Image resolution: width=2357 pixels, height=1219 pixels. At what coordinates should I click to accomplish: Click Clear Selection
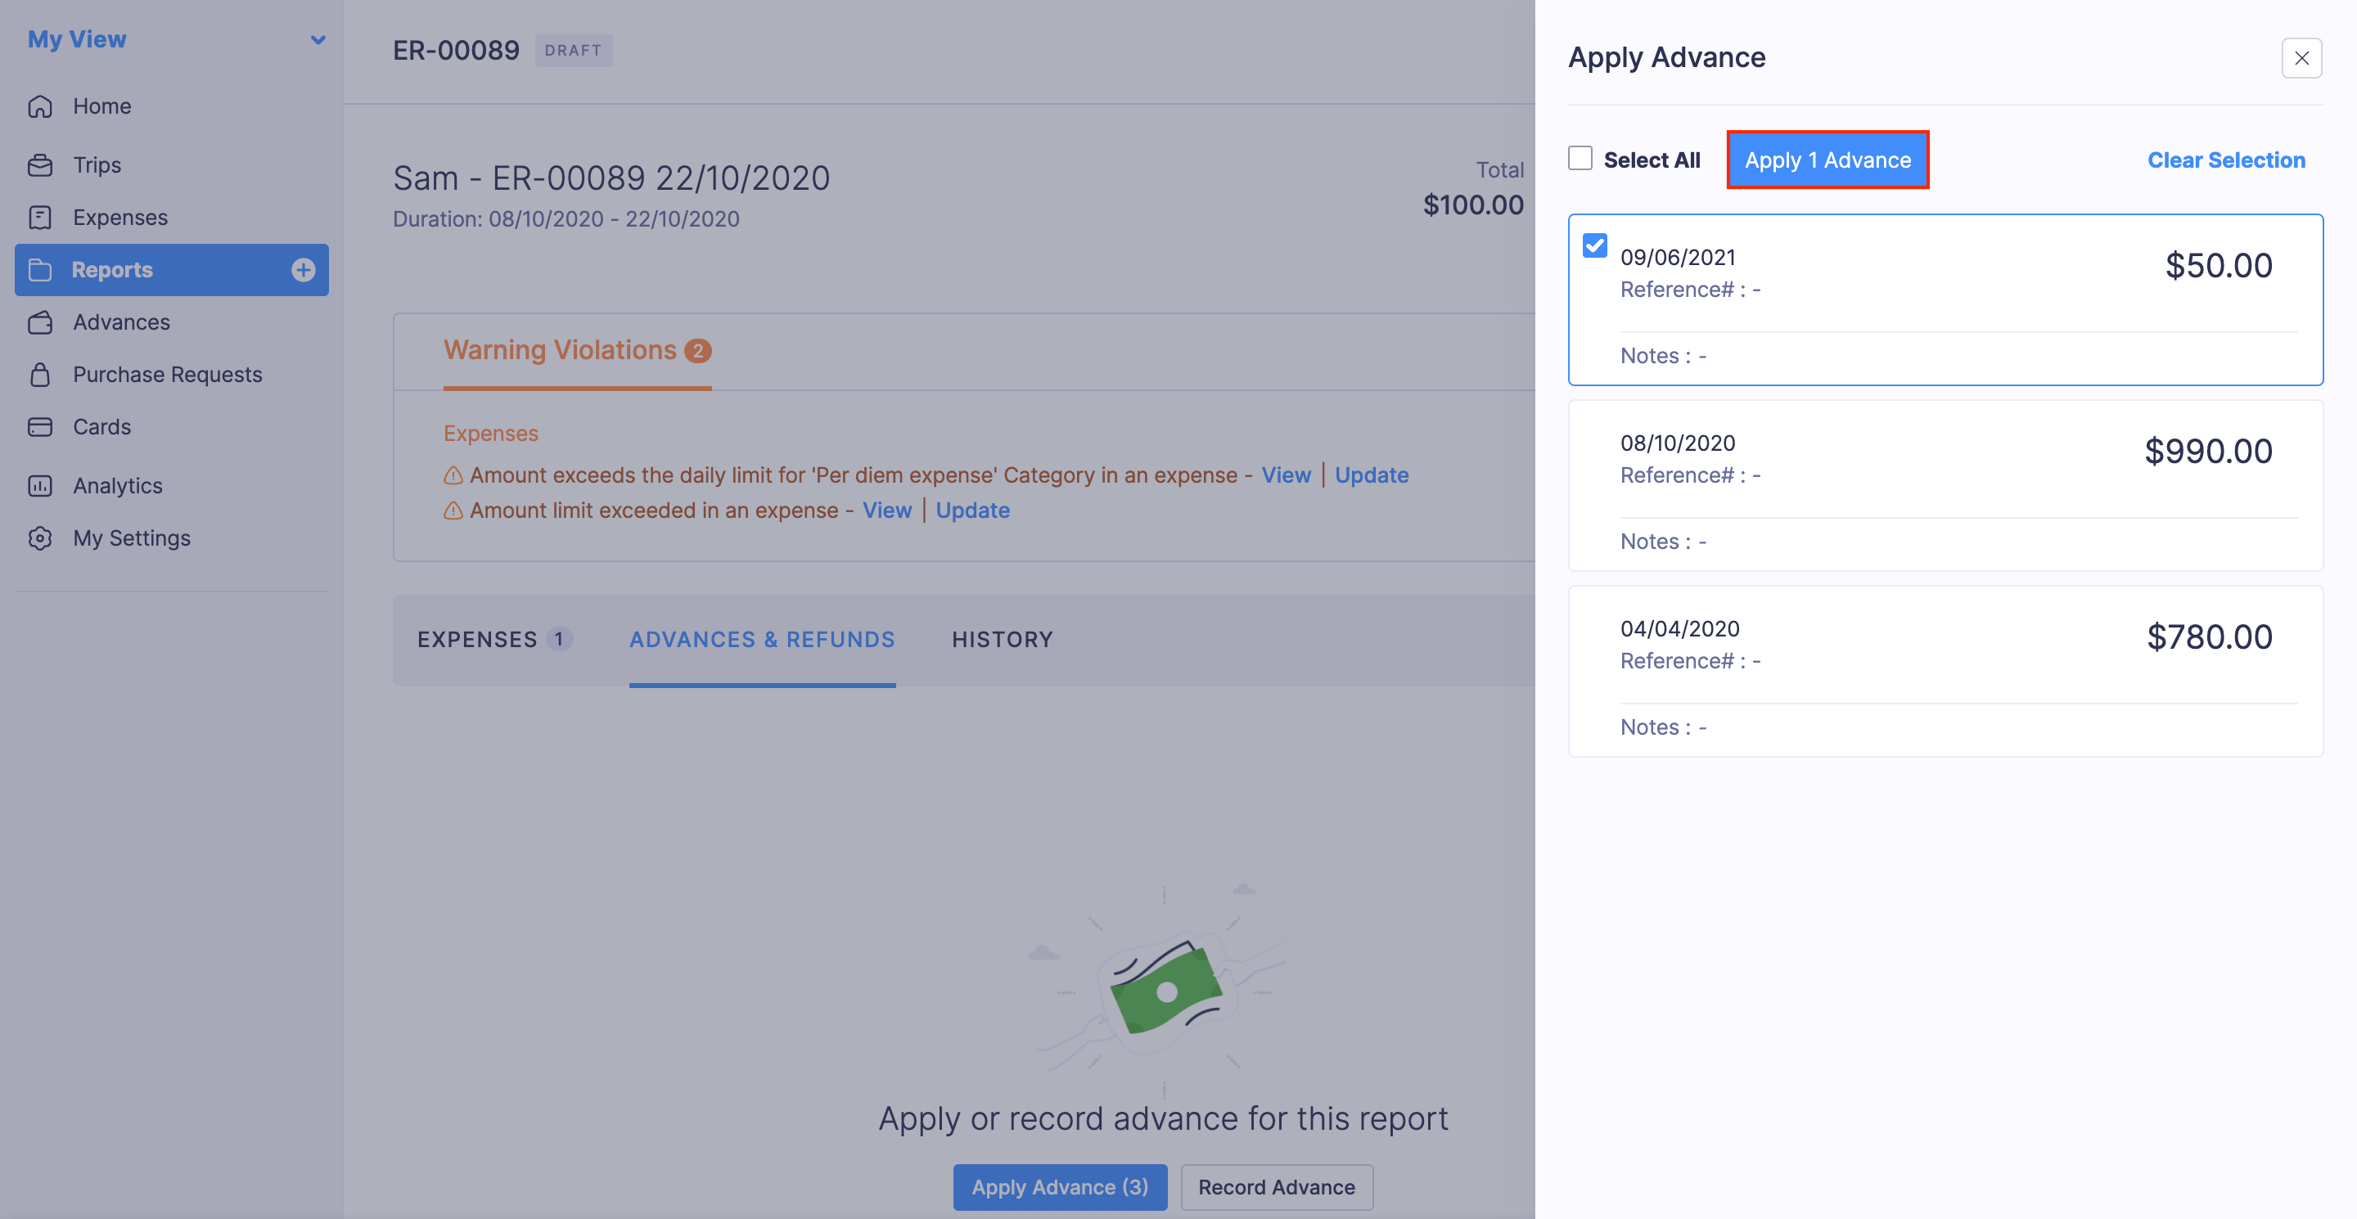pos(2226,159)
